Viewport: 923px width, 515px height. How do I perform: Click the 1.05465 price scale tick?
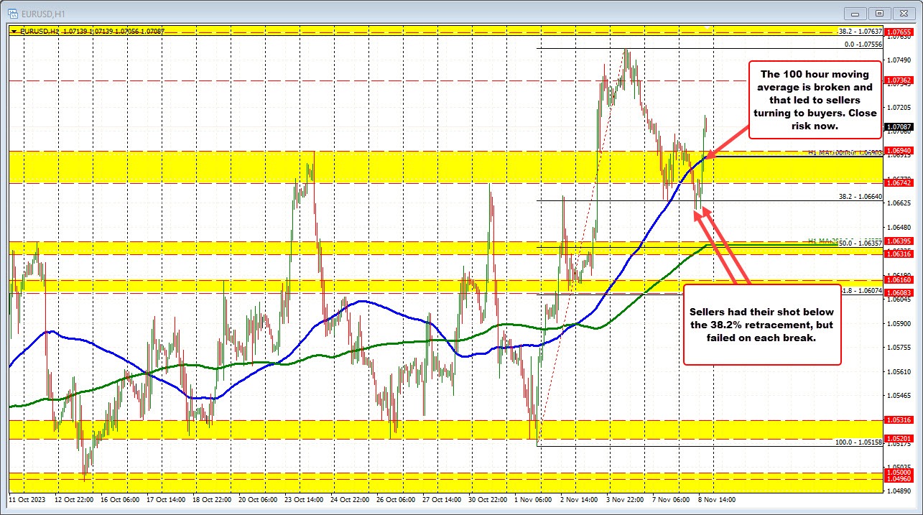(x=899, y=395)
